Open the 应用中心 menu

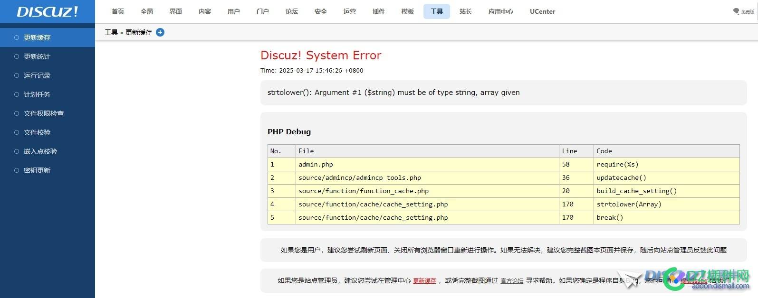tap(501, 11)
